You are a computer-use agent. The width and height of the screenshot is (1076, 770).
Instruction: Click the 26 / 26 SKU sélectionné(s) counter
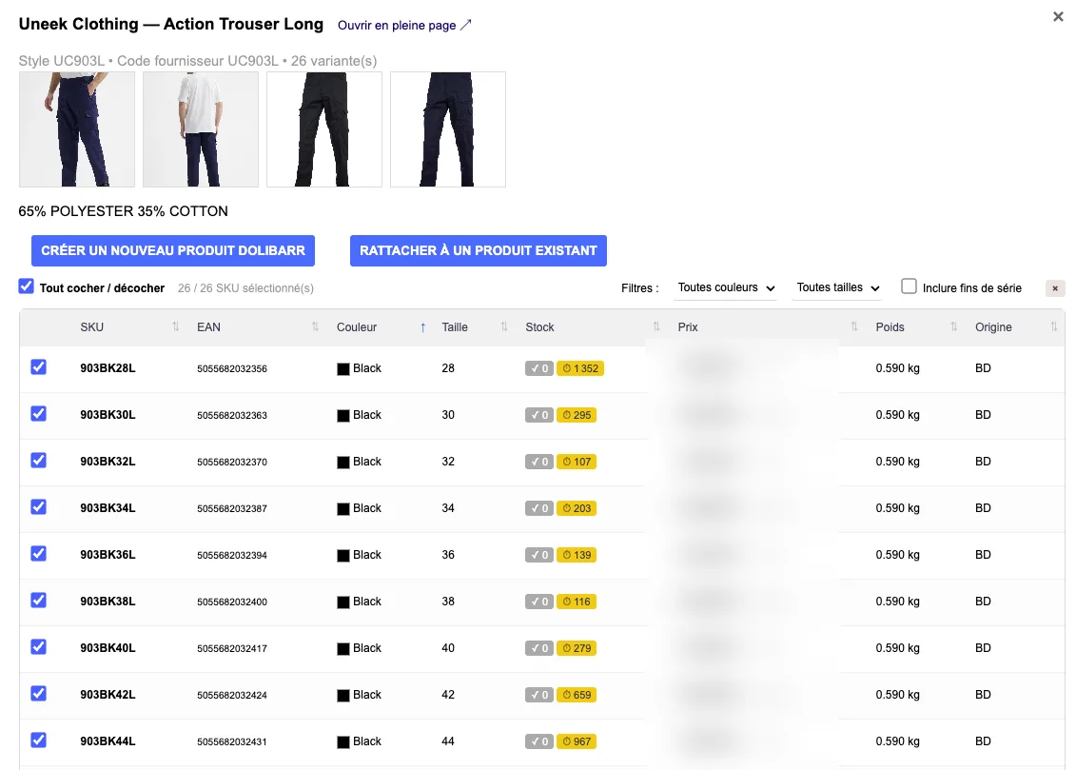(245, 288)
